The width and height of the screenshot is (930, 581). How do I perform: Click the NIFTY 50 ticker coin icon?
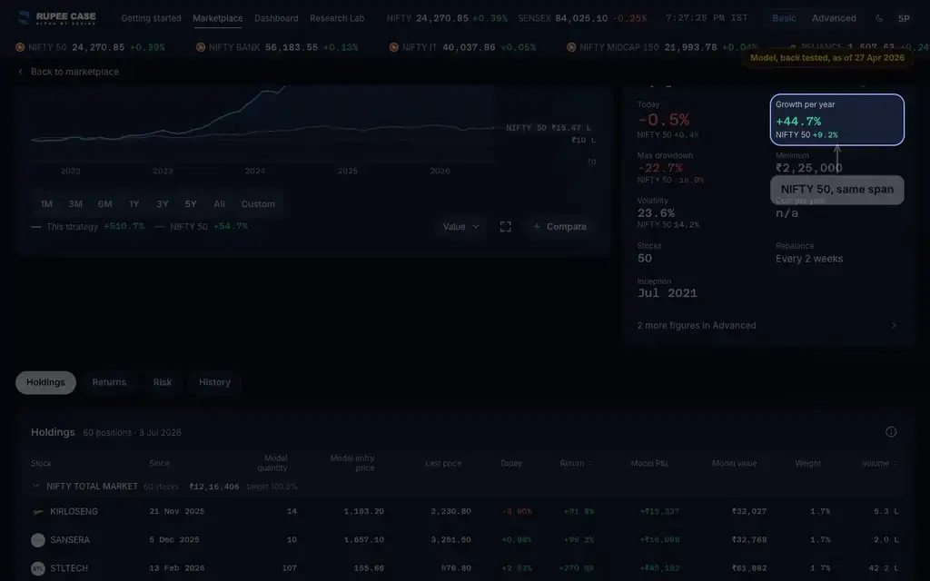(x=20, y=47)
